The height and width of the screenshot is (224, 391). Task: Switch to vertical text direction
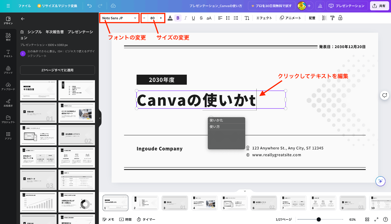pyautogui.click(x=247, y=18)
